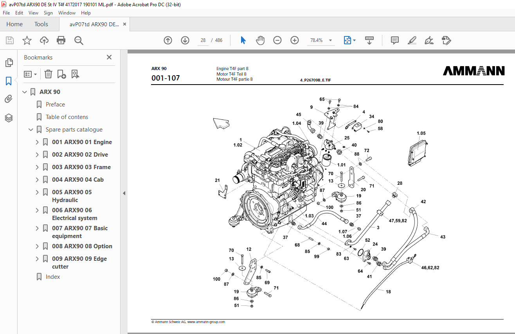Open the Sign document tool
Image resolution: width=515 pixels, height=334 pixels.
(x=429, y=40)
